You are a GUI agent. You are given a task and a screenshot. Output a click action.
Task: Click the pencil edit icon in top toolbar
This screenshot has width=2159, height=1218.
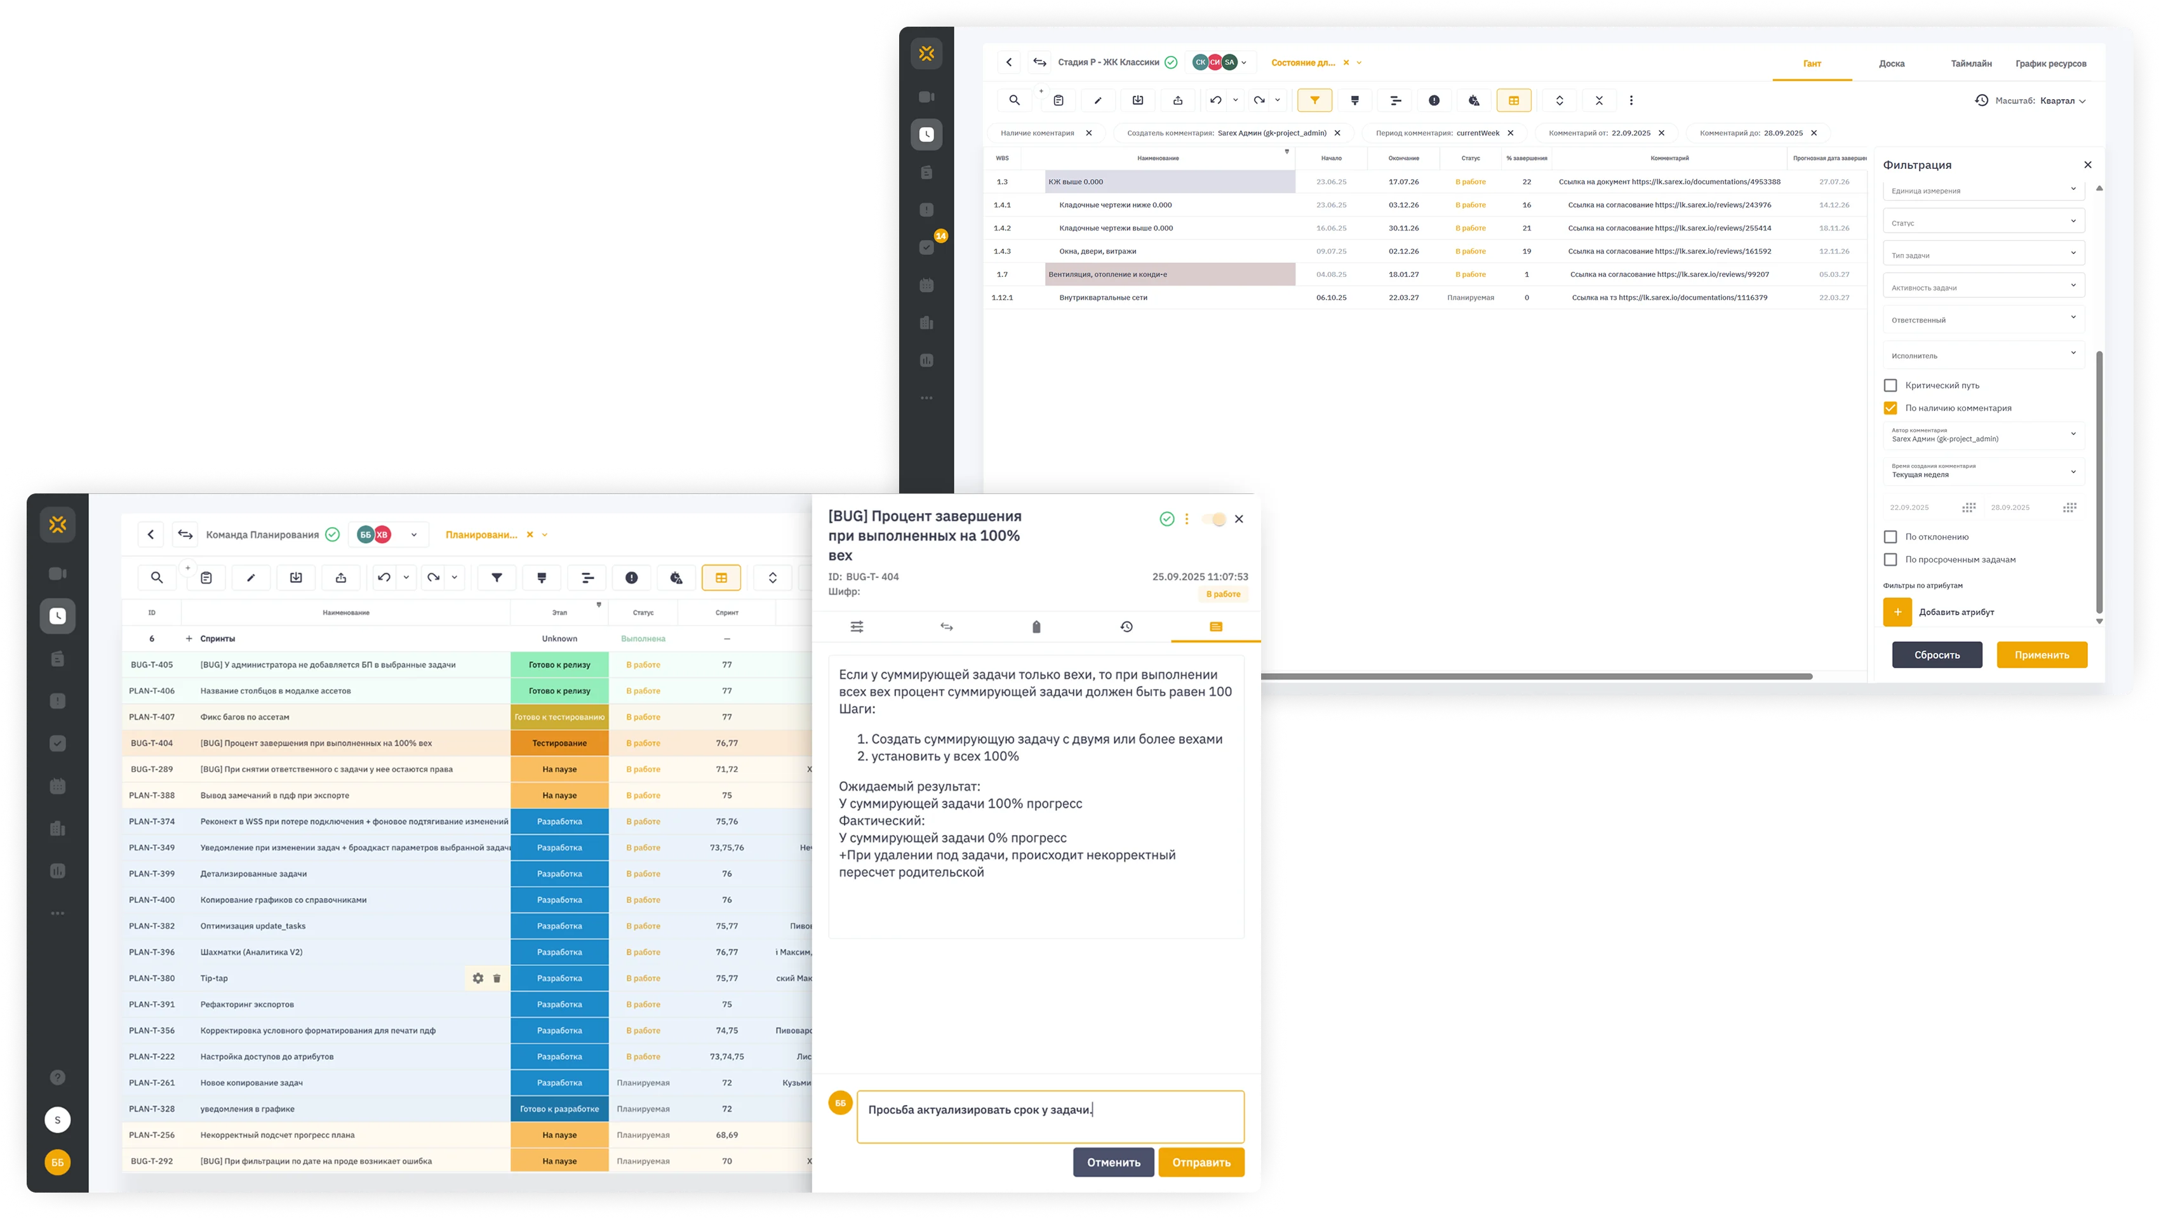pyautogui.click(x=1098, y=100)
